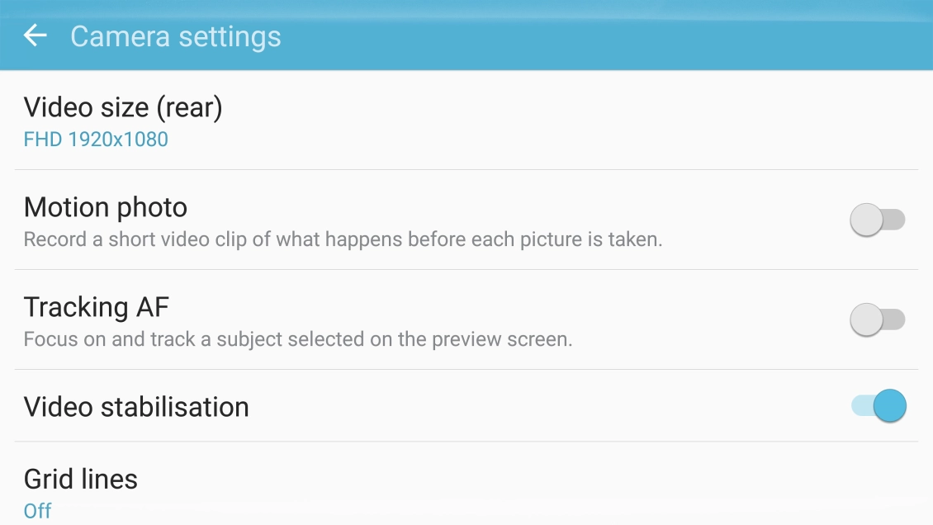The image size is (933, 525).
Task: Click the grey track of Tracking AF switch
Action: 897,320
